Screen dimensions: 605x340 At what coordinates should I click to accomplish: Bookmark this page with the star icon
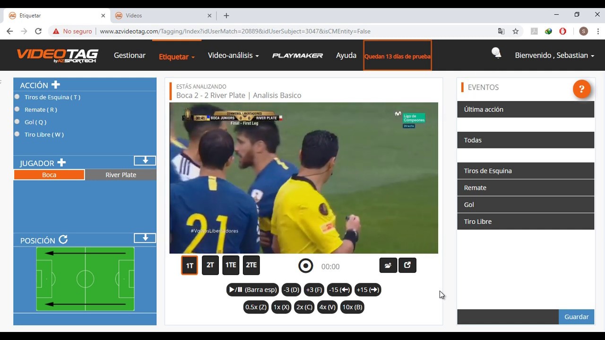pos(516,31)
